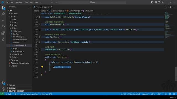The height and width of the screenshot is (99, 177).
Task: Open editor More Actions ellipsis
Action: point(174,7)
